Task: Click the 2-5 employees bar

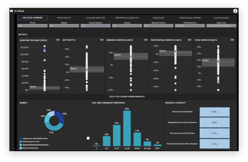Action: [x=107, y=141]
